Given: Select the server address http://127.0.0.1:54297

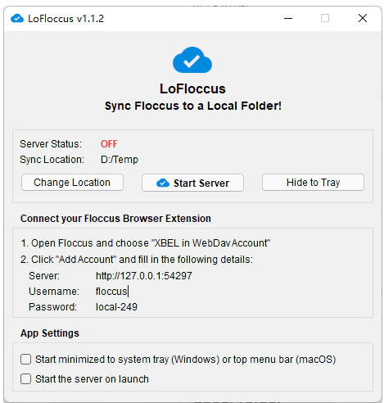Looking at the screenshot, I should click(x=144, y=276).
